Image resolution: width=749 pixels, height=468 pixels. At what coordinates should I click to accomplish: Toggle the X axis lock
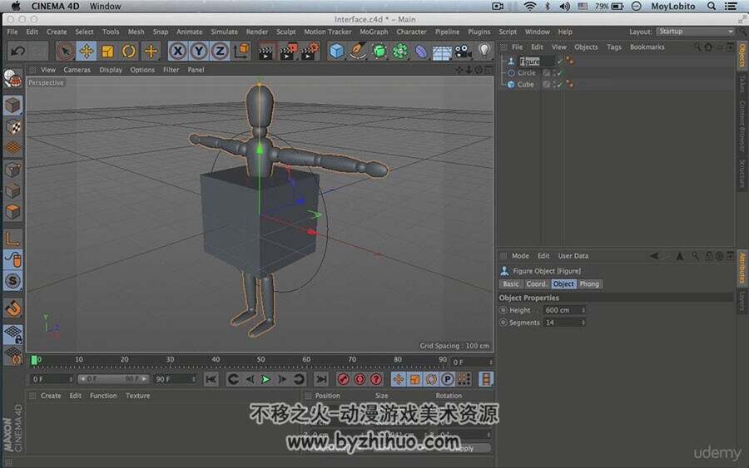tap(178, 51)
